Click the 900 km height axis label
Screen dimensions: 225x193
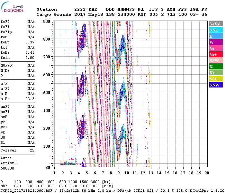[47, 22]
